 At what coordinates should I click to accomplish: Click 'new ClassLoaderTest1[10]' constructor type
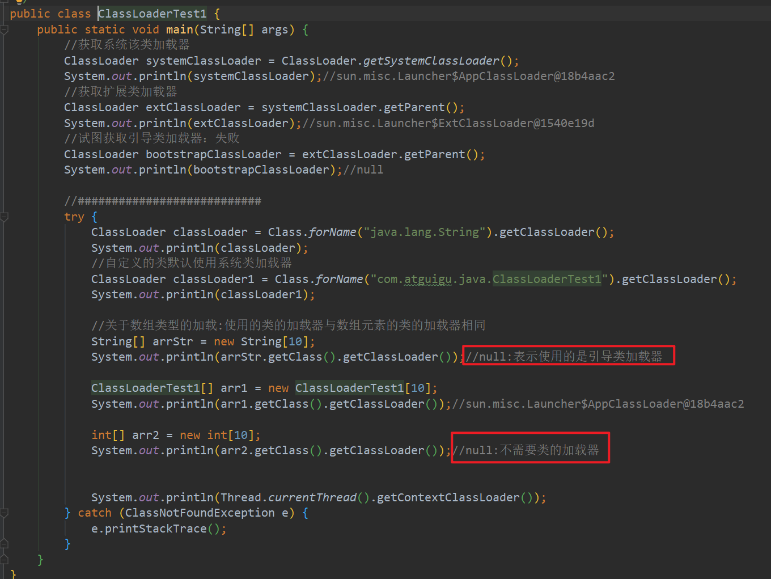[350, 388]
